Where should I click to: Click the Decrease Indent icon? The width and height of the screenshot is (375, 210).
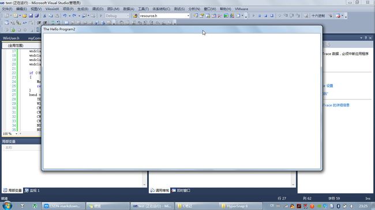39,23
